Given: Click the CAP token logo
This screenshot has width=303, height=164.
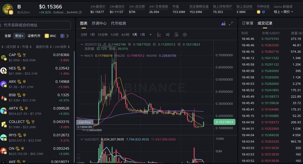Looking at the screenshot, I should click(x=4, y=57).
